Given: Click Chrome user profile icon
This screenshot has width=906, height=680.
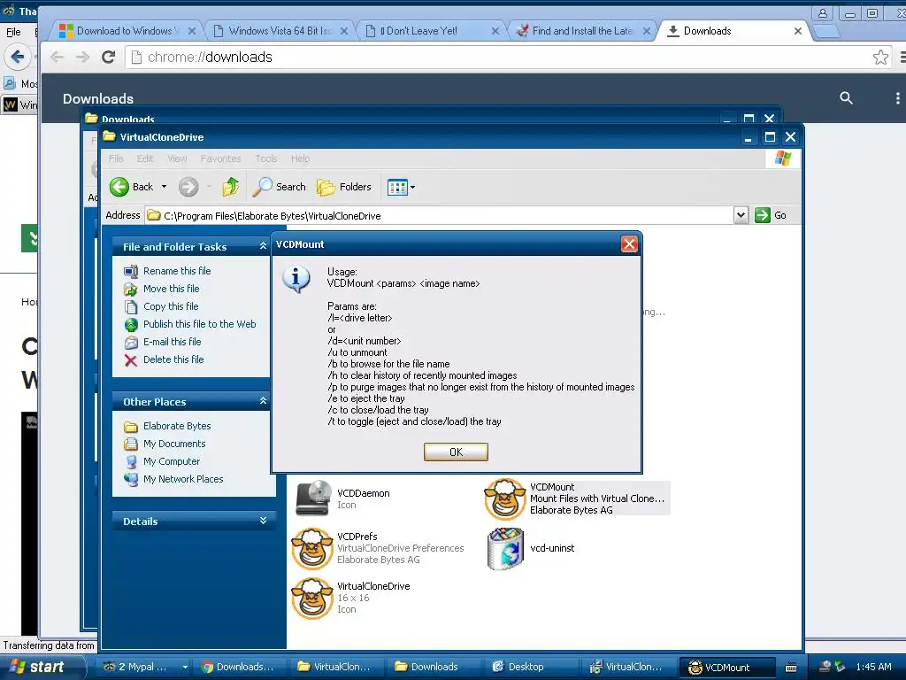Looking at the screenshot, I should click(822, 12).
